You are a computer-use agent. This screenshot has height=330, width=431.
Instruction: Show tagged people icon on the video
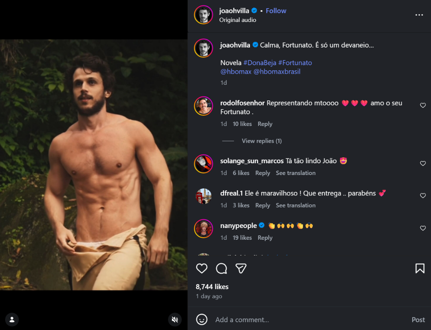coord(12,319)
